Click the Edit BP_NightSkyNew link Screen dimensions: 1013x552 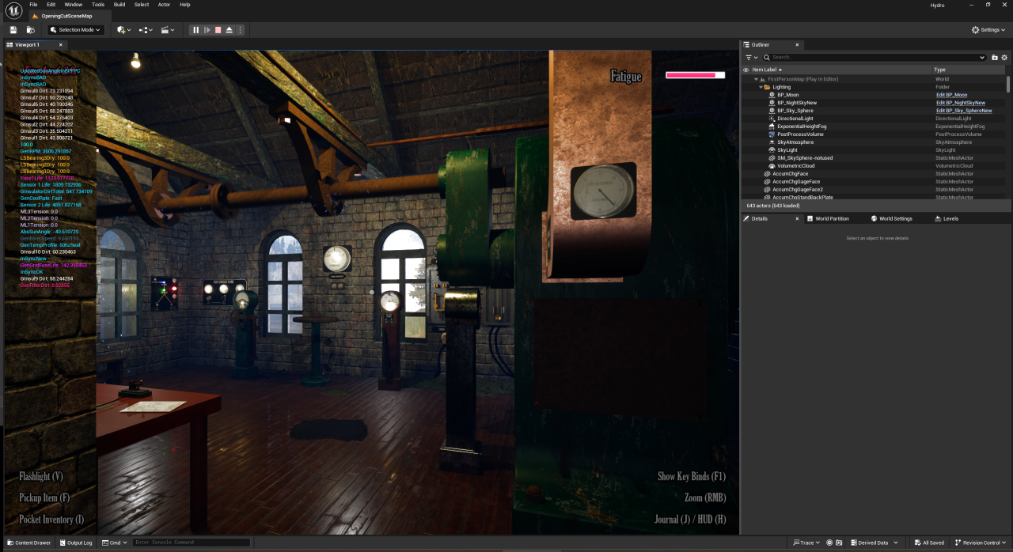[x=961, y=103]
